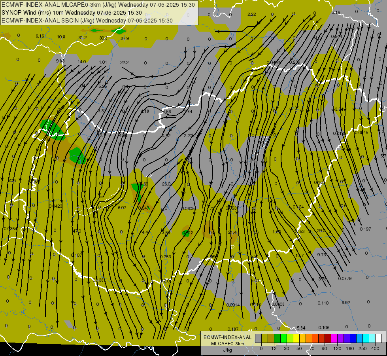This screenshot has height=356, width=387.
Task: Click the map value '0.0423'
Action: tap(55, 206)
